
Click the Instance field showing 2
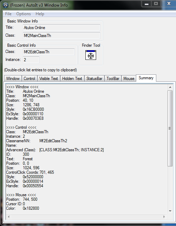31,60
